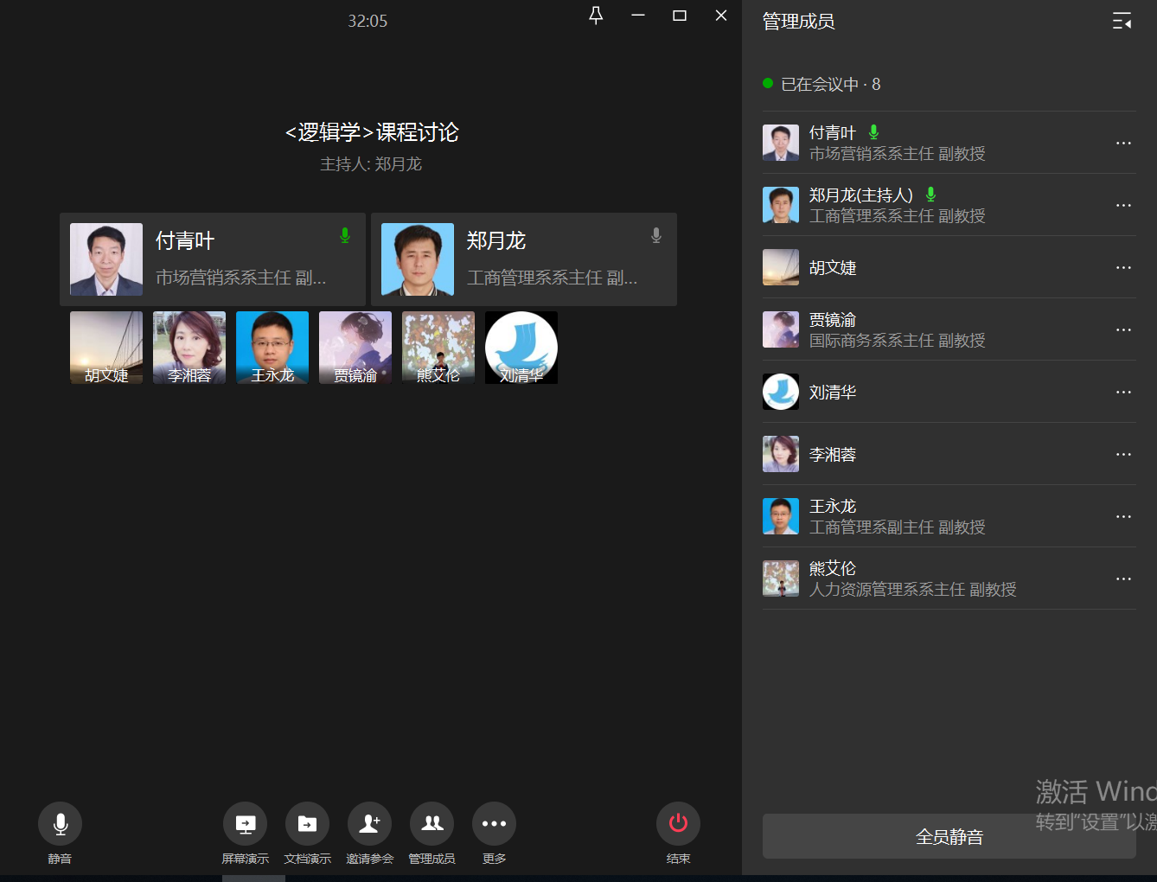Select 王永龙 in the member list
Viewport: 1157px width, 882px height.
pos(833,516)
